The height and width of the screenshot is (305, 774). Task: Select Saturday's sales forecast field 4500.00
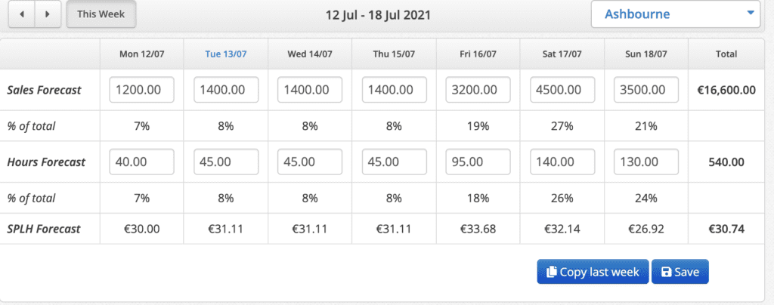(x=562, y=90)
